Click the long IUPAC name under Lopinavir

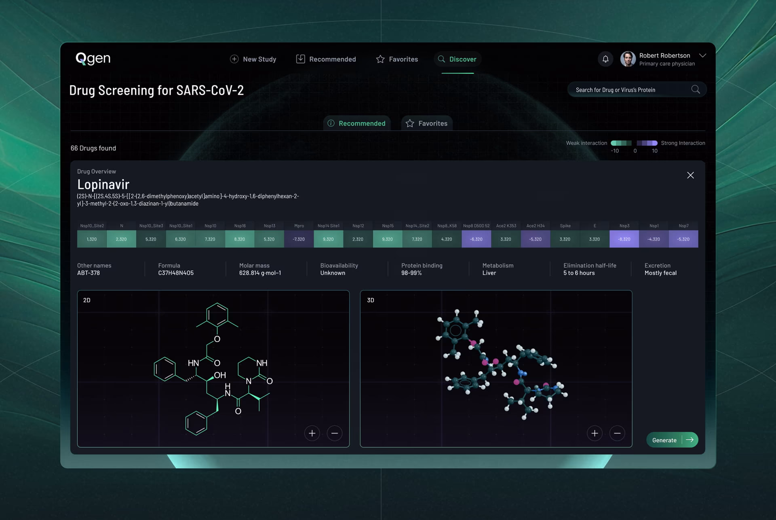click(188, 200)
